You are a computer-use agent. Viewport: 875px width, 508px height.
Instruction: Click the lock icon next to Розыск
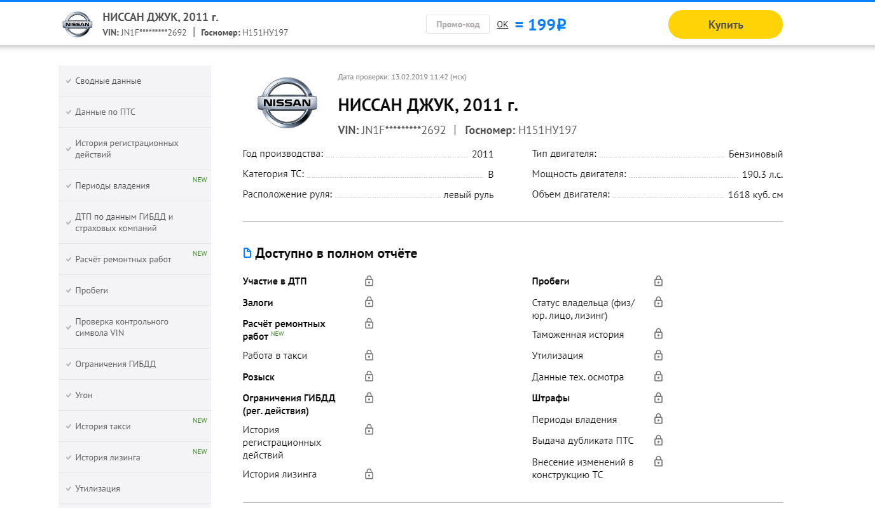tap(369, 377)
